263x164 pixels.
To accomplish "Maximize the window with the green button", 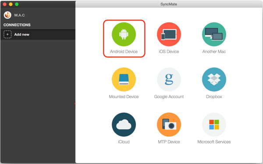I will click(x=17, y=4).
